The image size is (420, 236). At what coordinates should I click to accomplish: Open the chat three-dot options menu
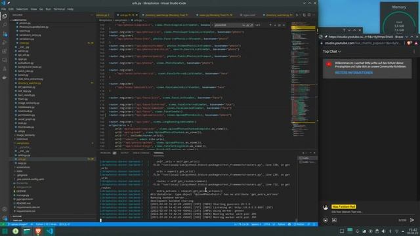414,51
